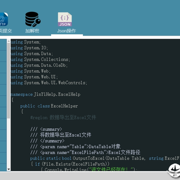Viewport: 180px width, 180px height.
Task: Click the 'using System.IO;' line
Action: point(29,48)
